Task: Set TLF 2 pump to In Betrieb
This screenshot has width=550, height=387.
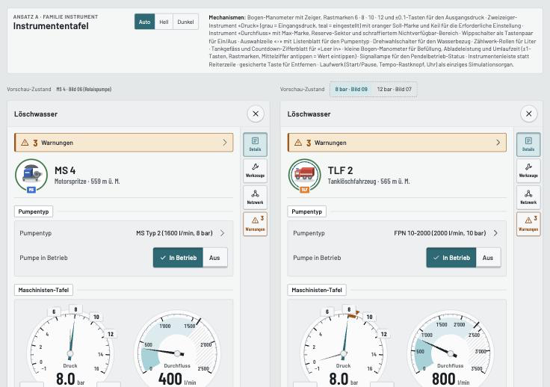Action: pyautogui.click(x=451, y=258)
